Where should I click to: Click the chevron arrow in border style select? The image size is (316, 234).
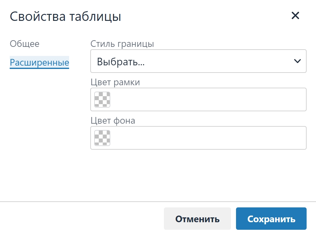coord(297,61)
